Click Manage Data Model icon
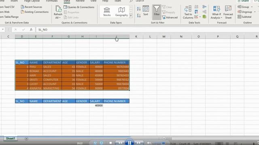 (204, 17)
